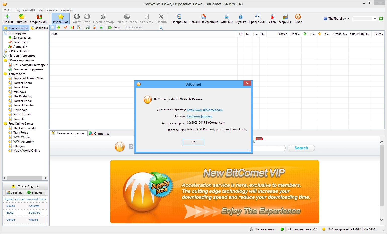This screenshot has height=234, width=387.
Task: Click the task search magnifier icon
Action: pos(161,28)
